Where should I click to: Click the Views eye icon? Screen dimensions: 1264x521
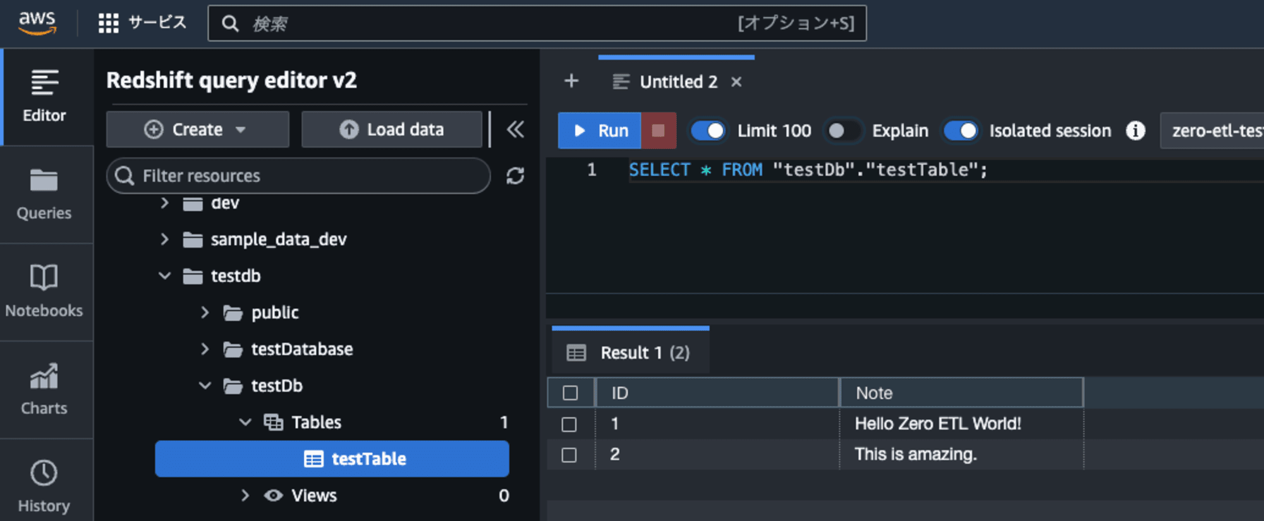point(273,496)
